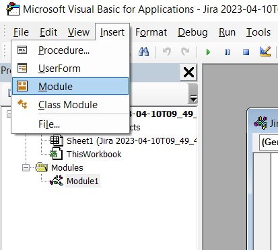Click the UserForm icon in the Insert menu
The image size is (278, 250).
22,68
